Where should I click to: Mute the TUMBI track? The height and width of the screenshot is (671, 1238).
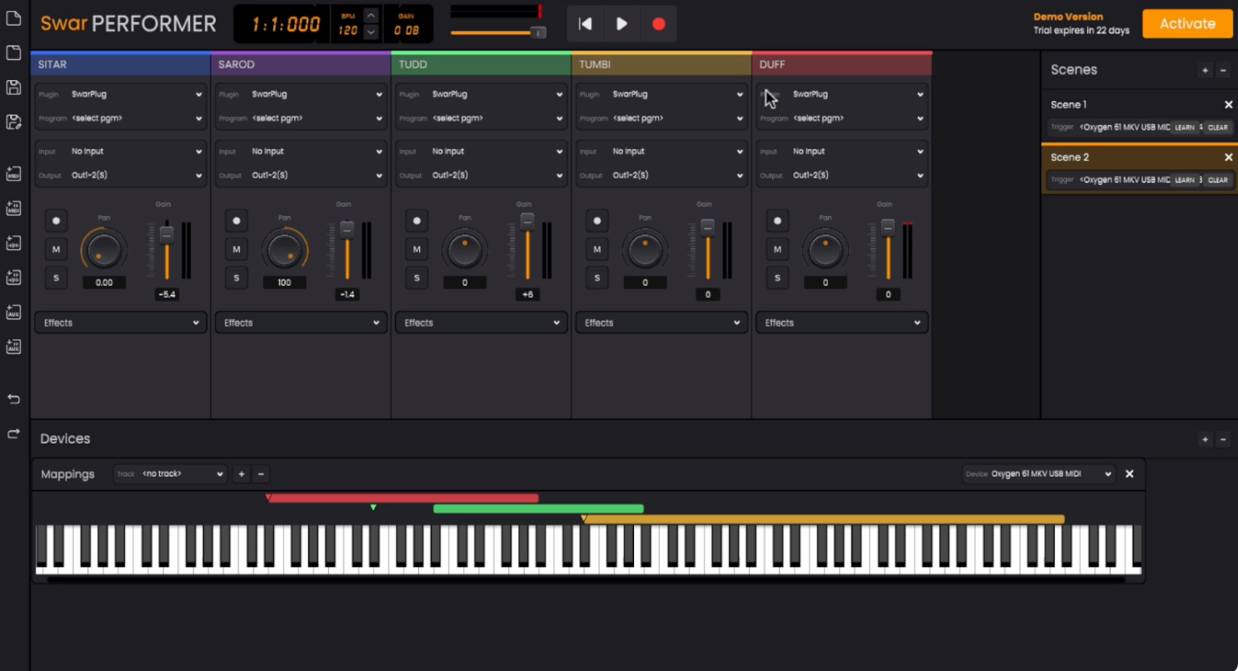(x=597, y=249)
